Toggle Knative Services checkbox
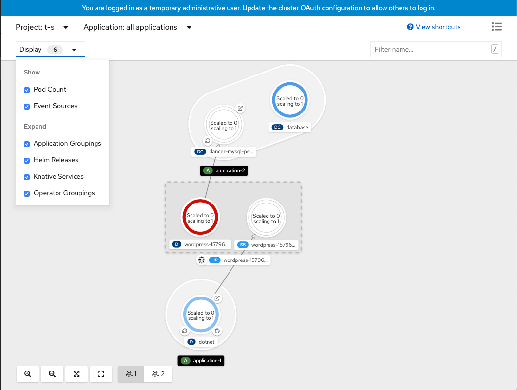Viewport: 517px width, 390px height. [x=27, y=177]
